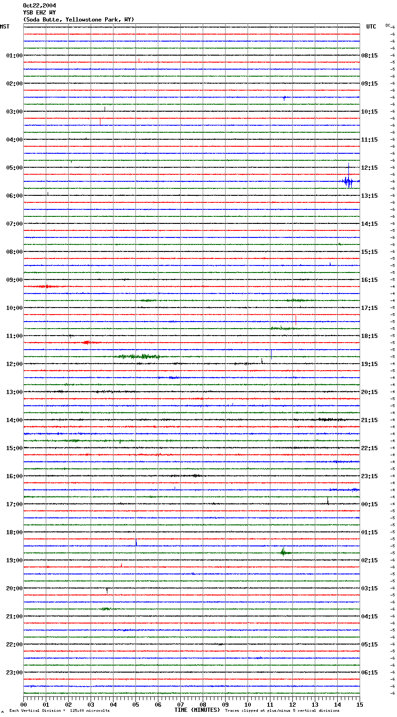Image resolution: width=397 pixels, height=717 pixels.
Task: Click the "23:00" MST time label
Action: pyautogui.click(x=14, y=673)
